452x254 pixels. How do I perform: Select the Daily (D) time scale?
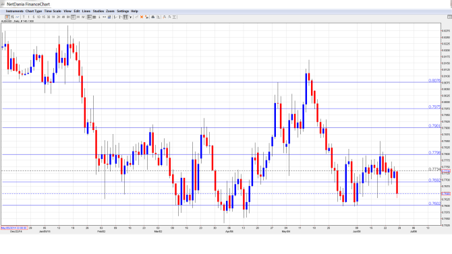tap(74, 18)
